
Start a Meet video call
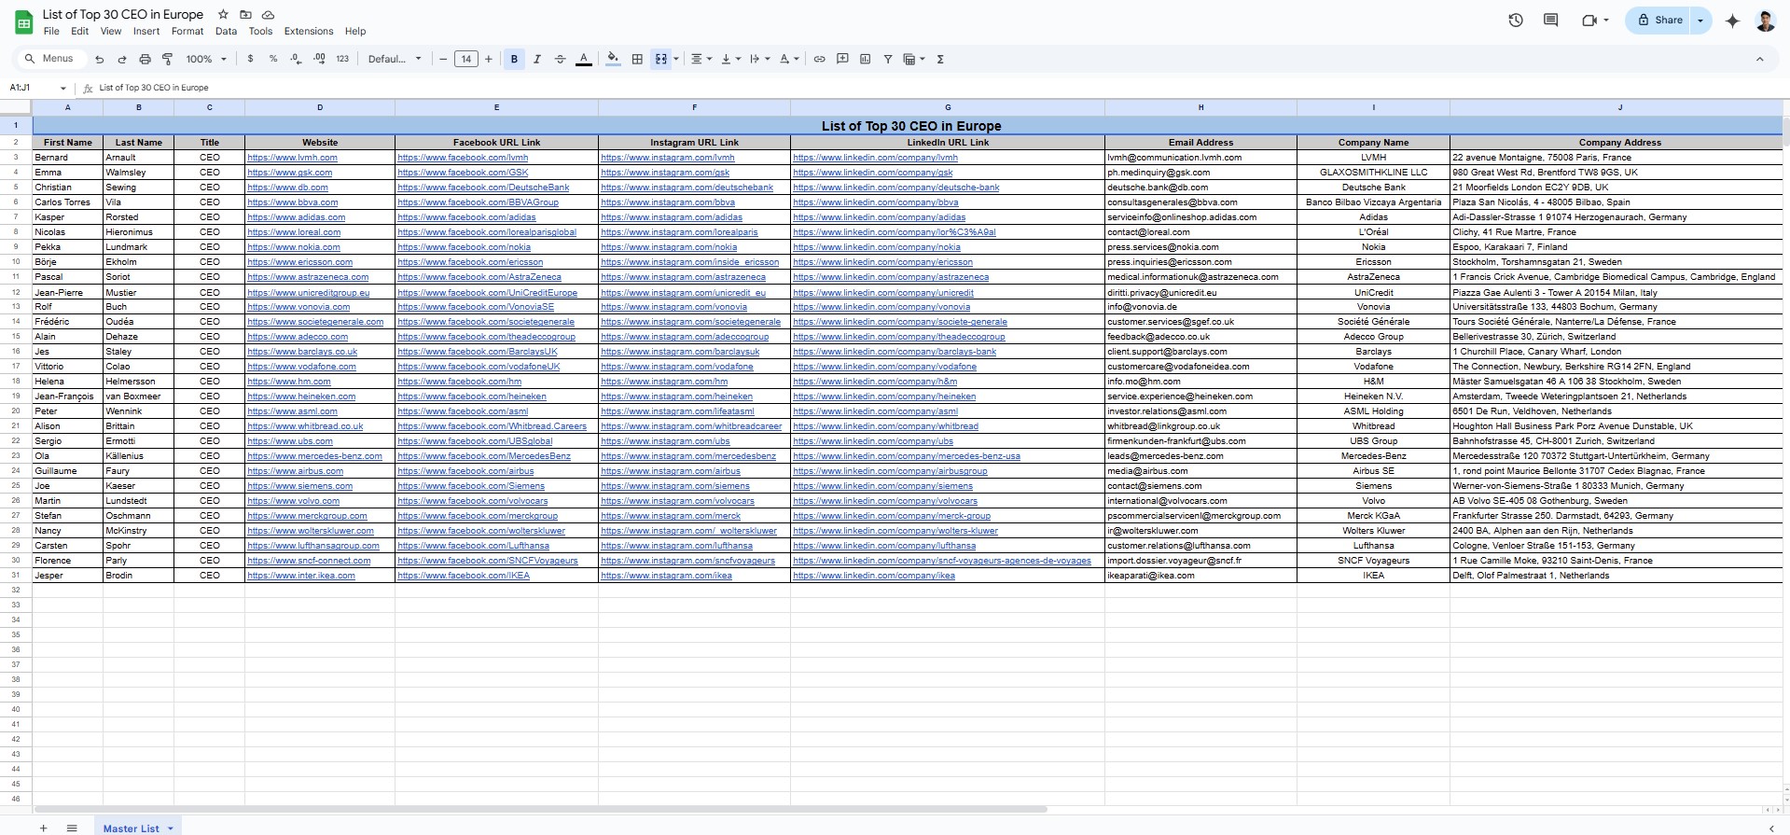(x=1589, y=20)
